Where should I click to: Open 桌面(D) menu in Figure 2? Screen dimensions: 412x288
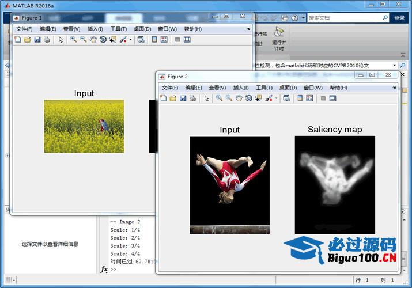[288, 88]
